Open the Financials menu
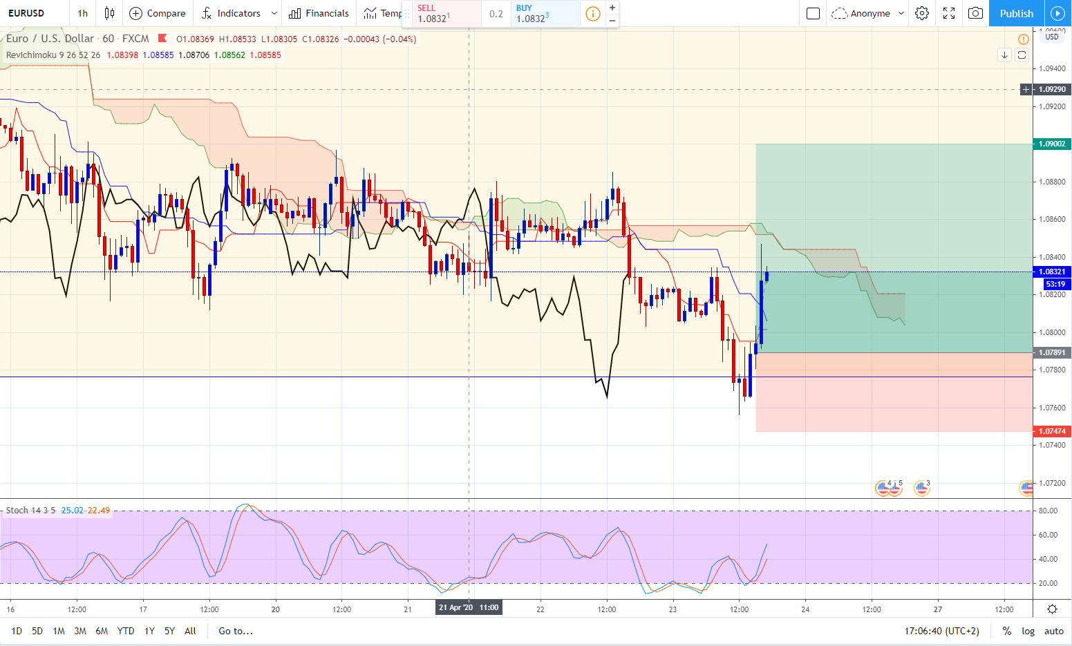The height and width of the screenshot is (646, 1072). (319, 13)
